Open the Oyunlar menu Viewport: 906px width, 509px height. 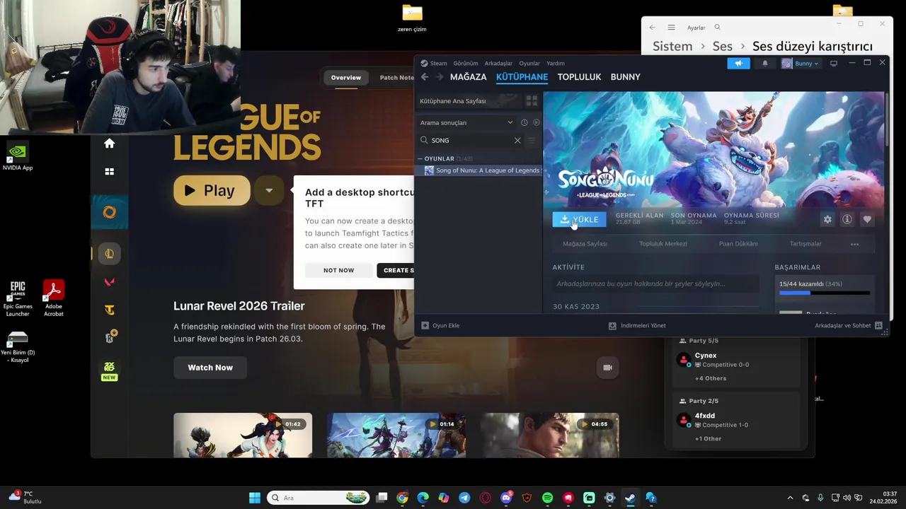(529, 64)
